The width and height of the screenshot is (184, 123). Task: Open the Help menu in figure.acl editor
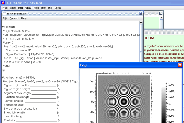tap(24, 18)
